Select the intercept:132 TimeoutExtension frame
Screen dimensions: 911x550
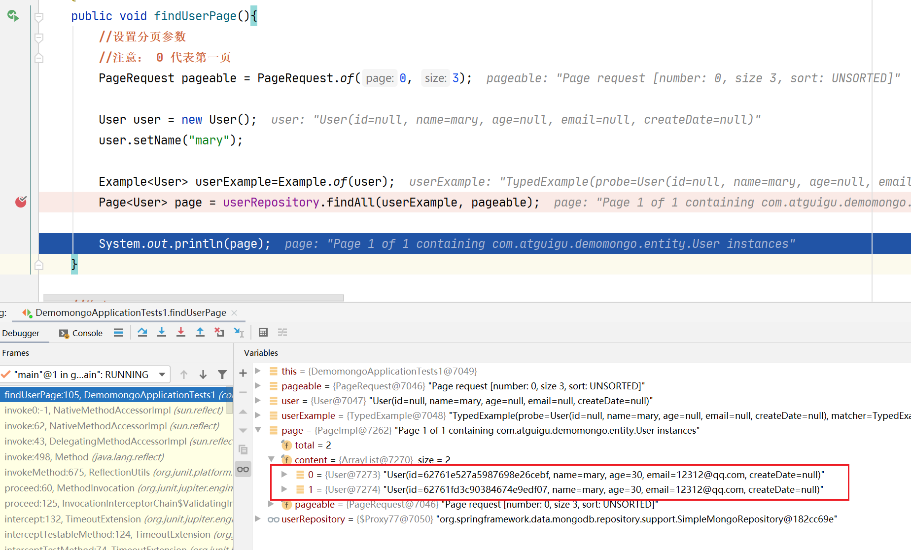pyautogui.click(x=116, y=519)
